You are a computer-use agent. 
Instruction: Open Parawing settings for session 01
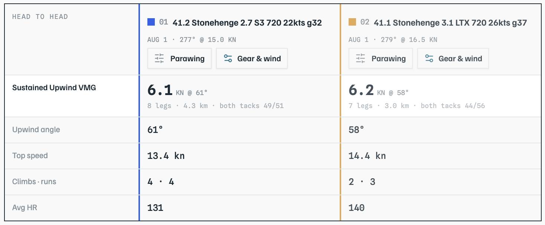pyautogui.click(x=179, y=59)
